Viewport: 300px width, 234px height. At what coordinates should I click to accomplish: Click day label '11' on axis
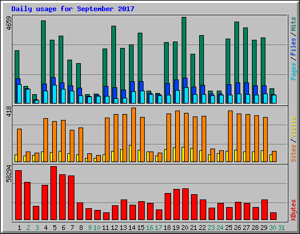(x=105, y=228)
